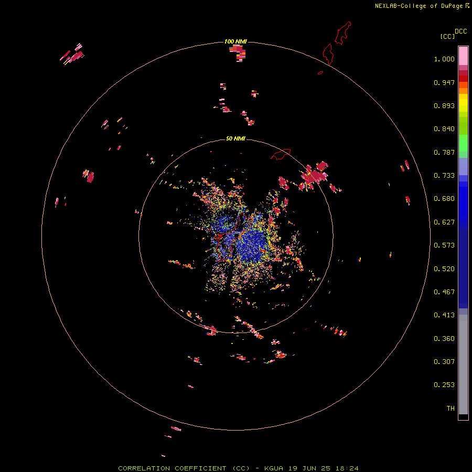
Task: Click the 0.307 scale value
Action: pos(444,362)
